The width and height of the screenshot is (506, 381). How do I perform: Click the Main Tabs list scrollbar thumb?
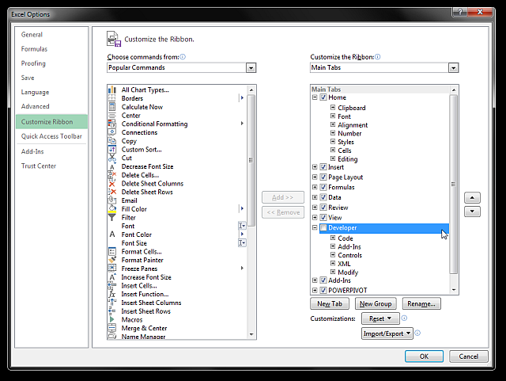(x=453, y=184)
